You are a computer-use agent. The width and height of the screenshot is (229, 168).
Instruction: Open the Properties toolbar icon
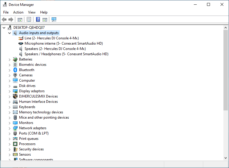coord(29,19)
